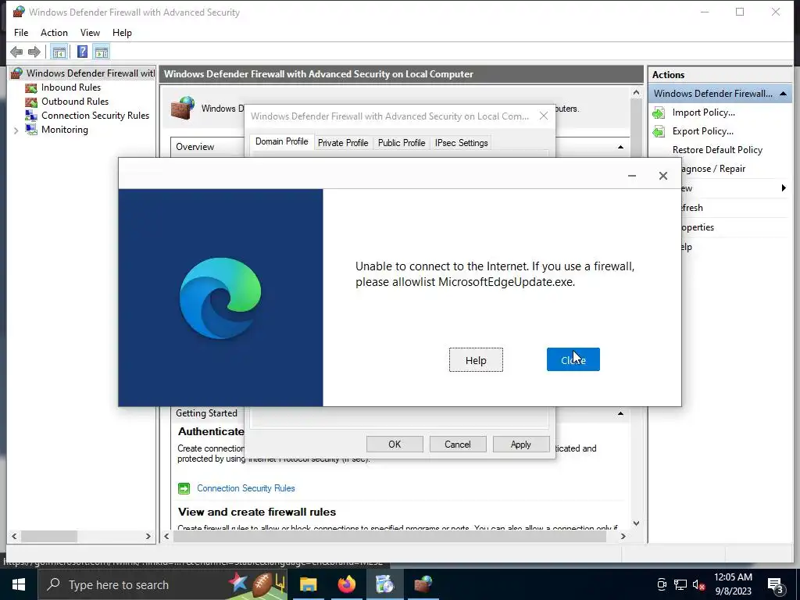Collapse the Windows Defender Firewall actions section
800x600 pixels.
pyautogui.click(x=783, y=94)
